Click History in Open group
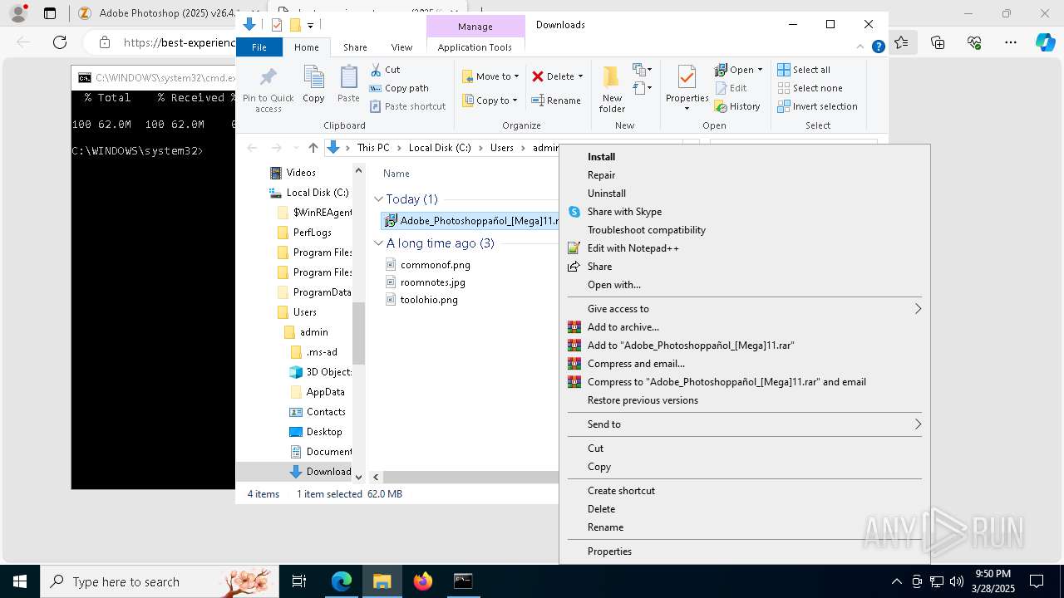The width and height of the screenshot is (1064, 598). point(737,106)
